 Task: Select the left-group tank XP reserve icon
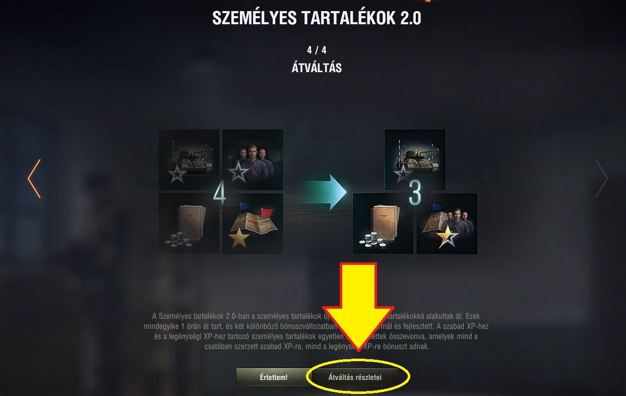point(189,160)
